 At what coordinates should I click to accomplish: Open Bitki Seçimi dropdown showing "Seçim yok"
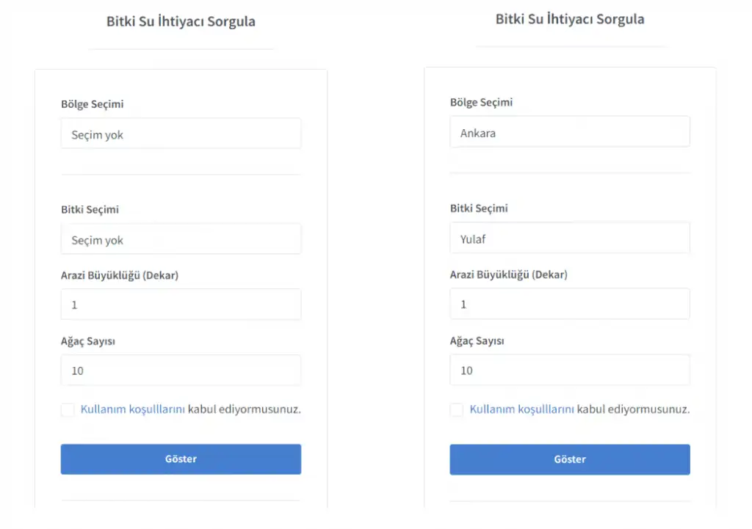(x=181, y=240)
